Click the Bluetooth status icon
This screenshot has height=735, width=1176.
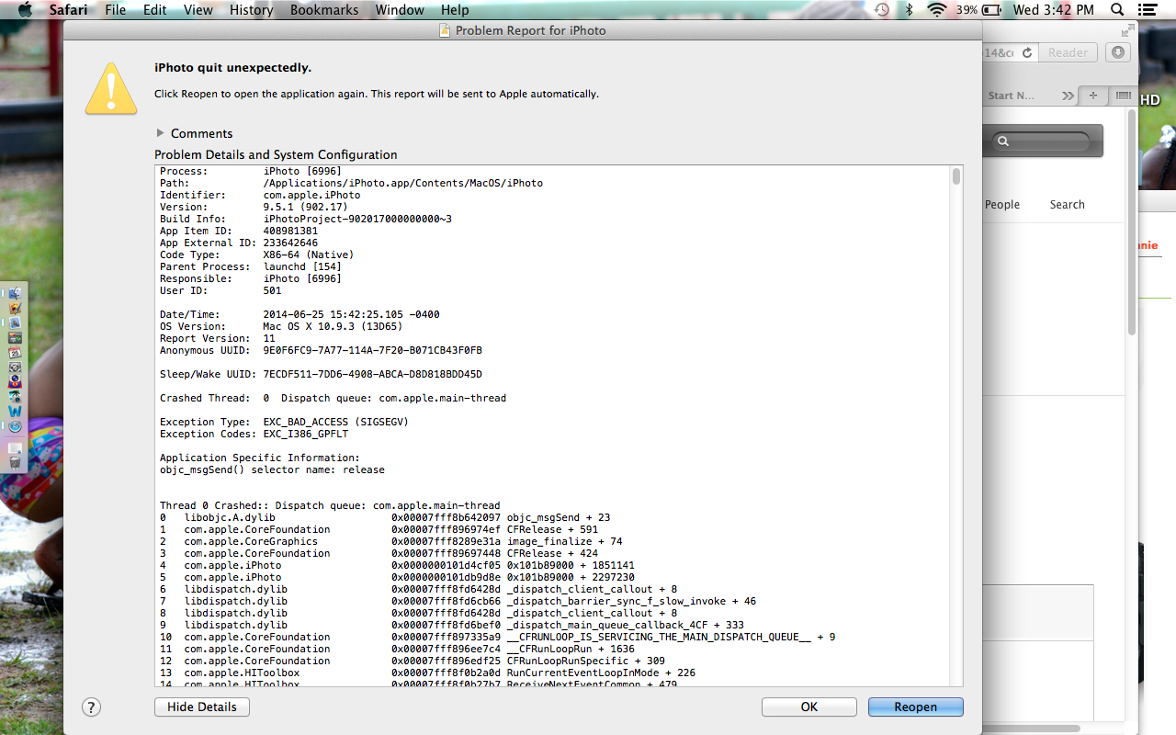click(x=910, y=10)
